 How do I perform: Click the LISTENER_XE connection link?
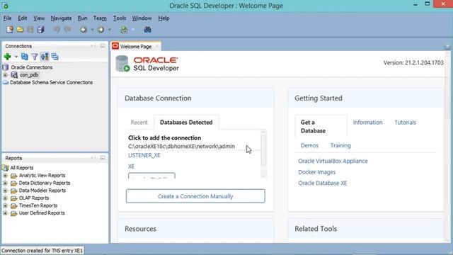coord(144,155)
